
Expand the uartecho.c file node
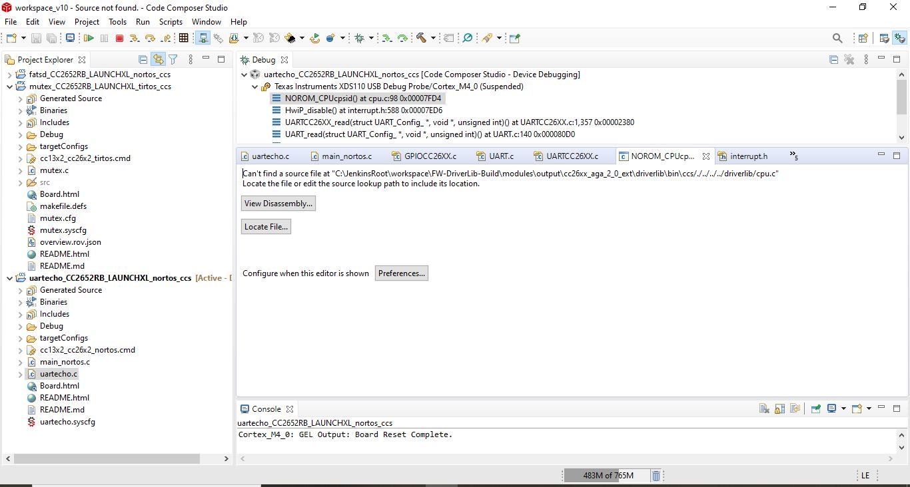21,374
